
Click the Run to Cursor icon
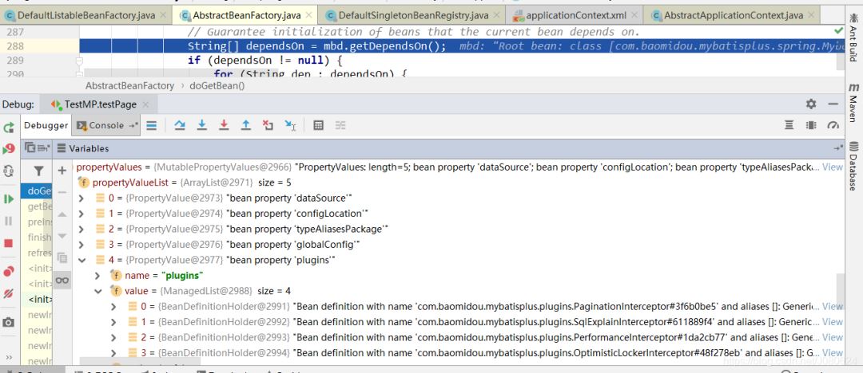(291, 125)
